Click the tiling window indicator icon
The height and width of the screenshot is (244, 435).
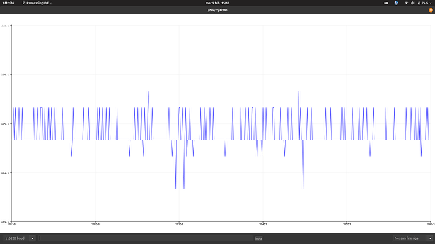point(386,3)
